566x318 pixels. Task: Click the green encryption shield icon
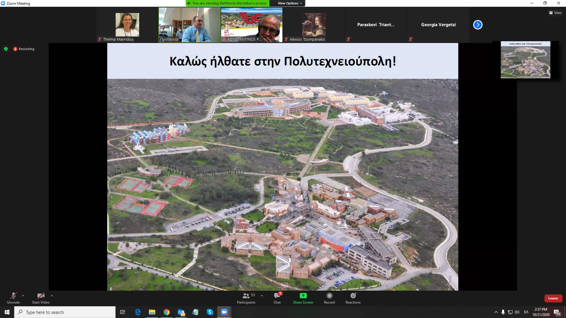point(6,49)
